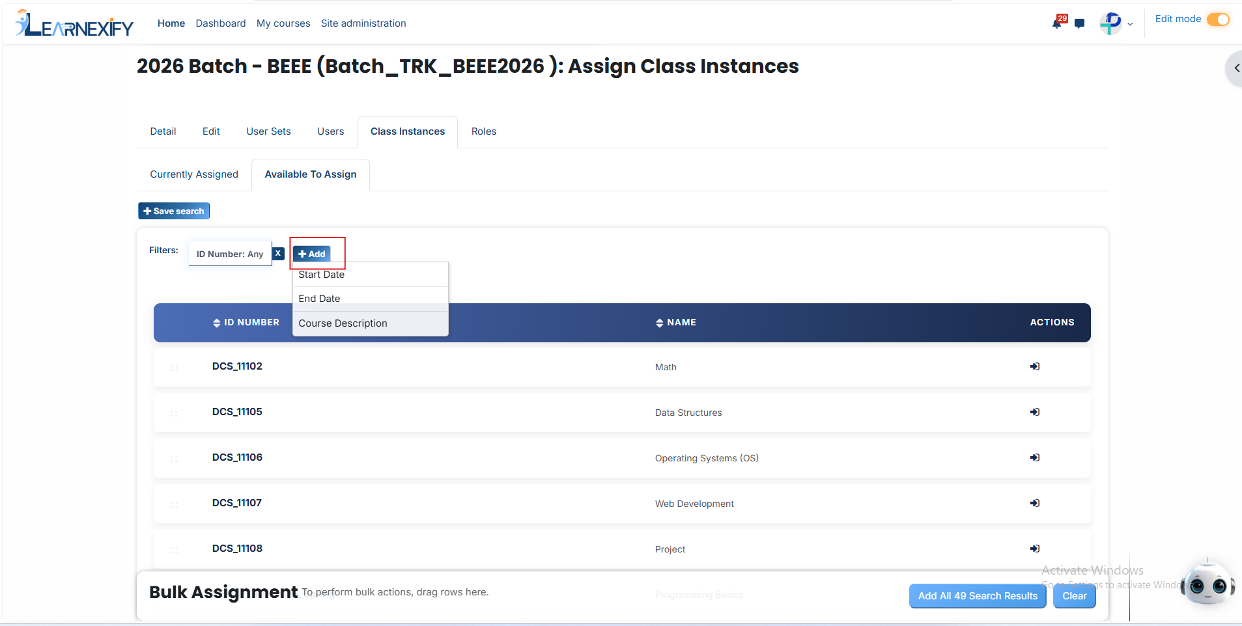
Task: Click the Learnexify logo
Action: click(x=74, y=23)
